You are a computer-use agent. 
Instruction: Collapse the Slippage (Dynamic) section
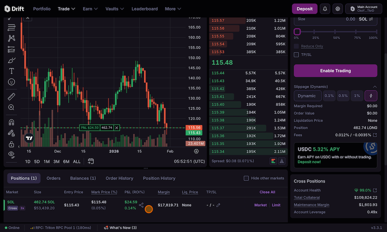(375, 87)
